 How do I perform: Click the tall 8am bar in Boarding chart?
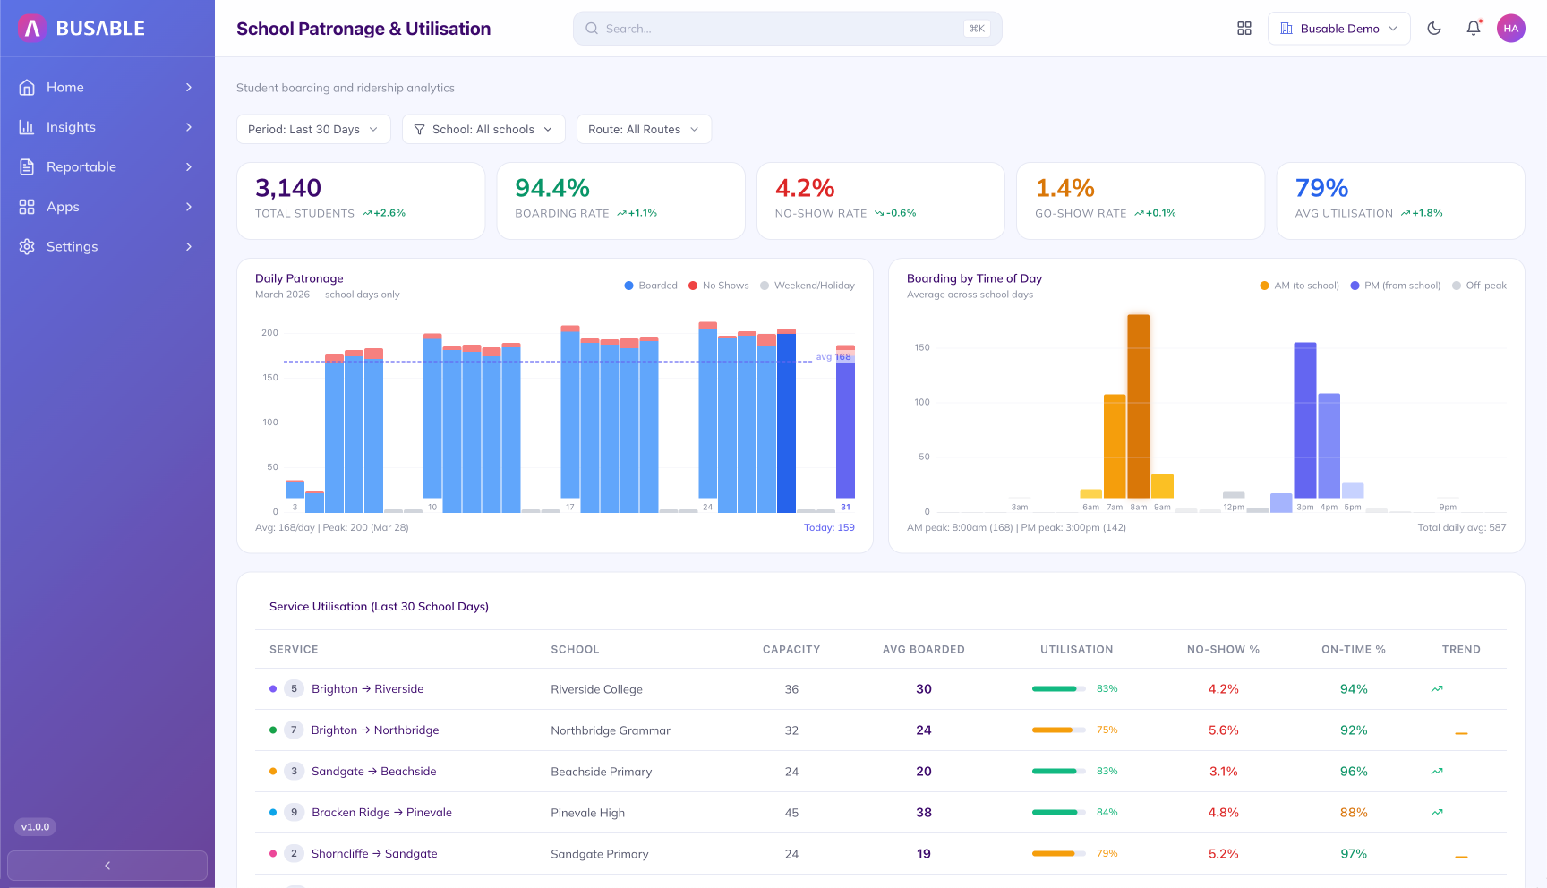(x=1139, y=406)
